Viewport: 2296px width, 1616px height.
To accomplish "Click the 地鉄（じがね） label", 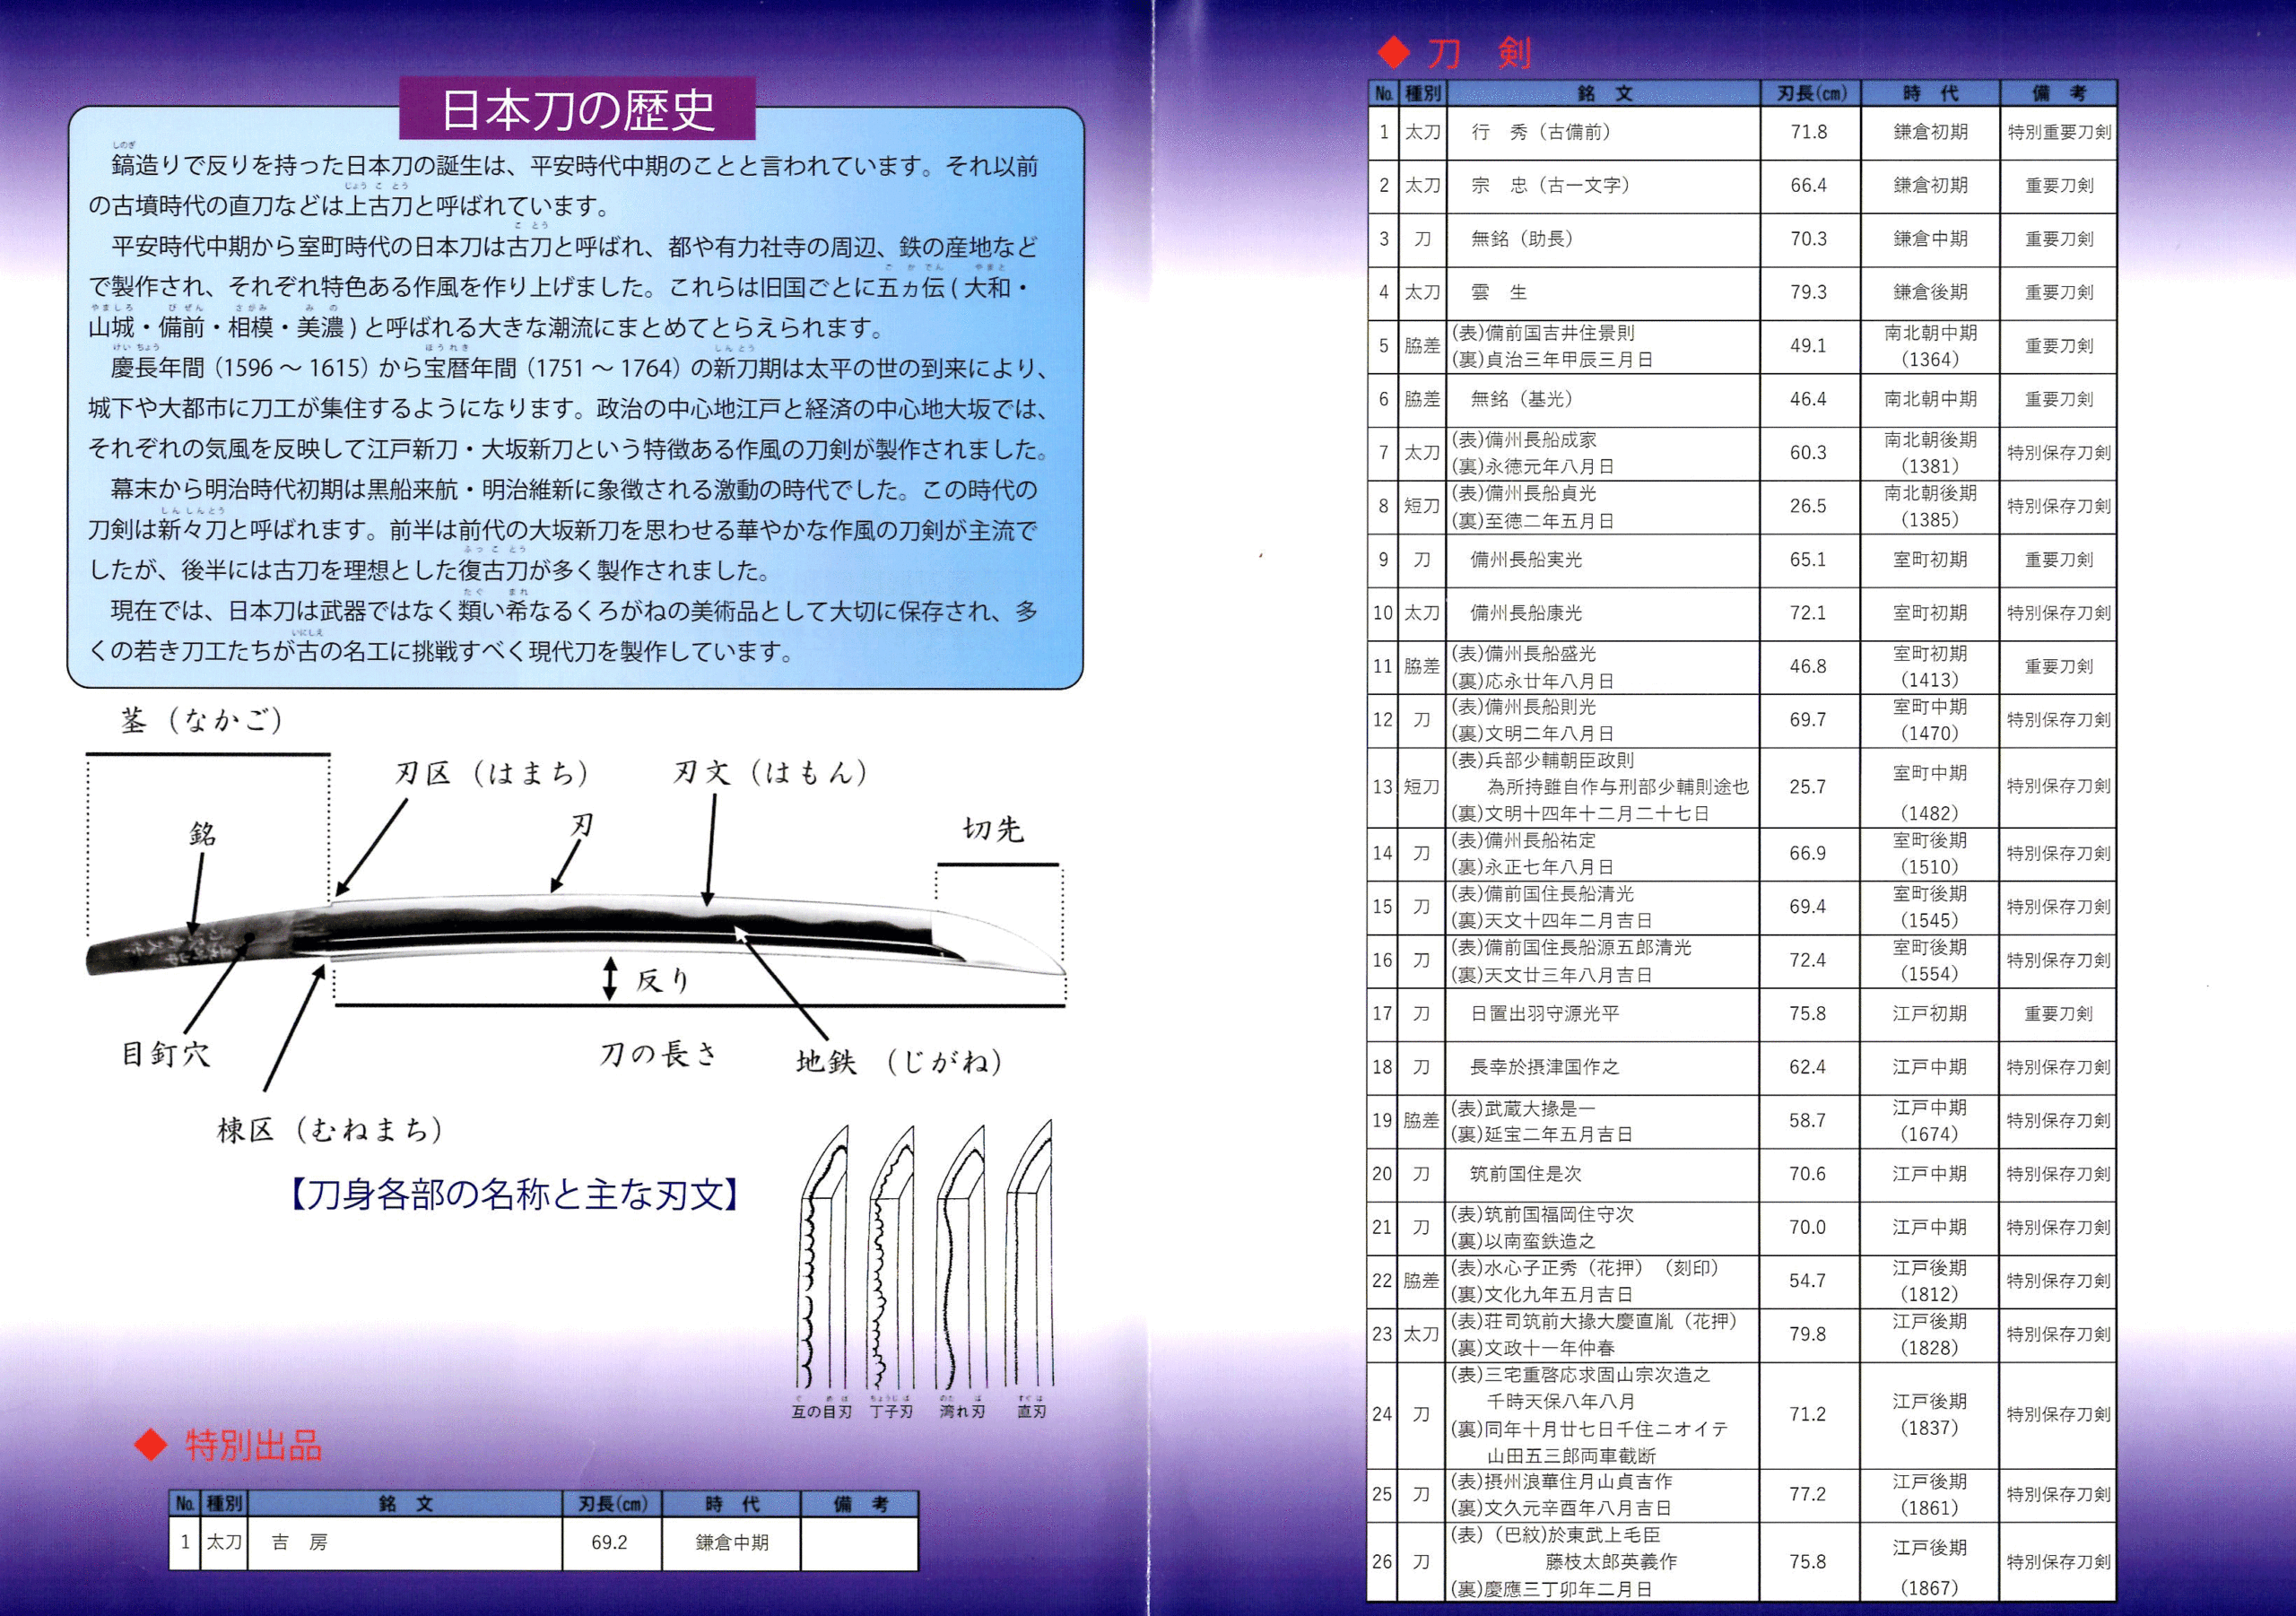I will (x=898, y=1060).
